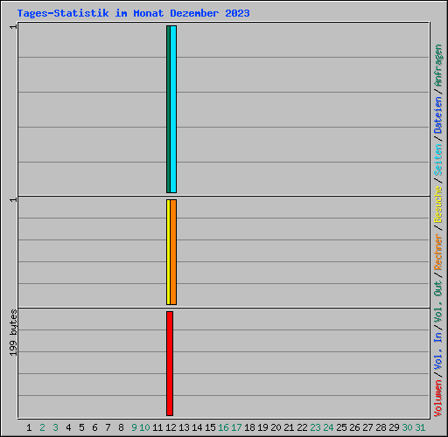448x437 pixels.
Task: Click the chart title Tages-Statistik im Monat Dezember 2023
Action: [x=133, y=13]
